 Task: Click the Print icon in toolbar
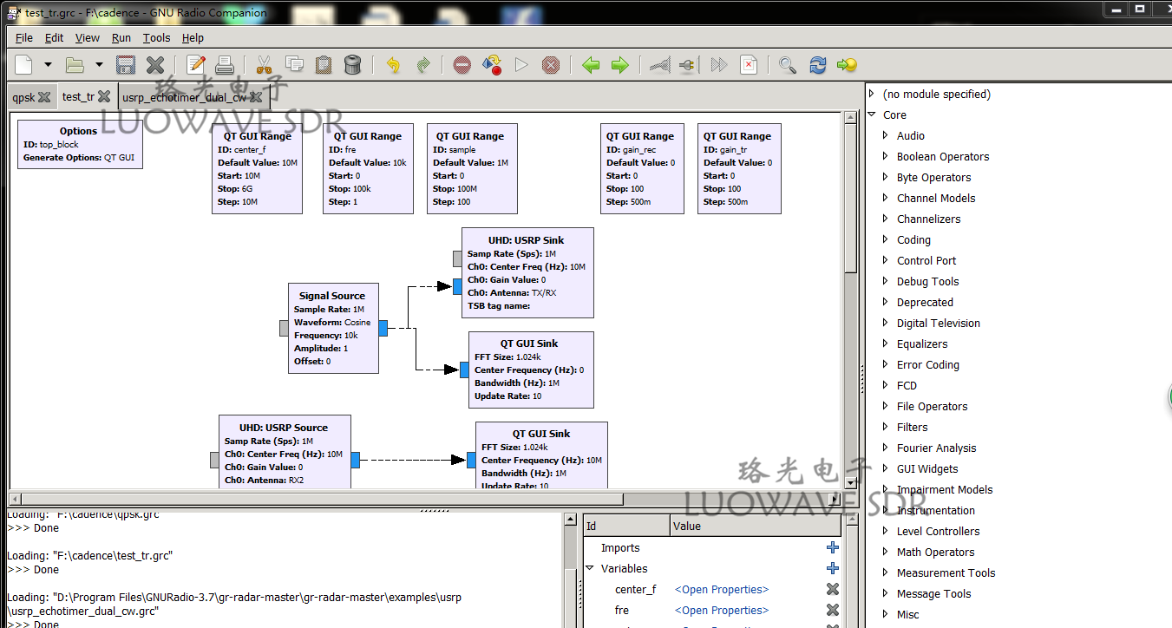pos(225,65)
